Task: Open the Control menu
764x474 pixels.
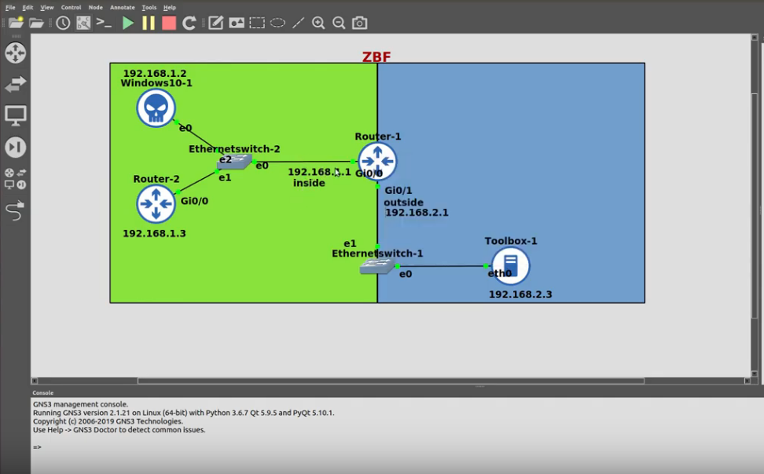Action: point(71,6)
